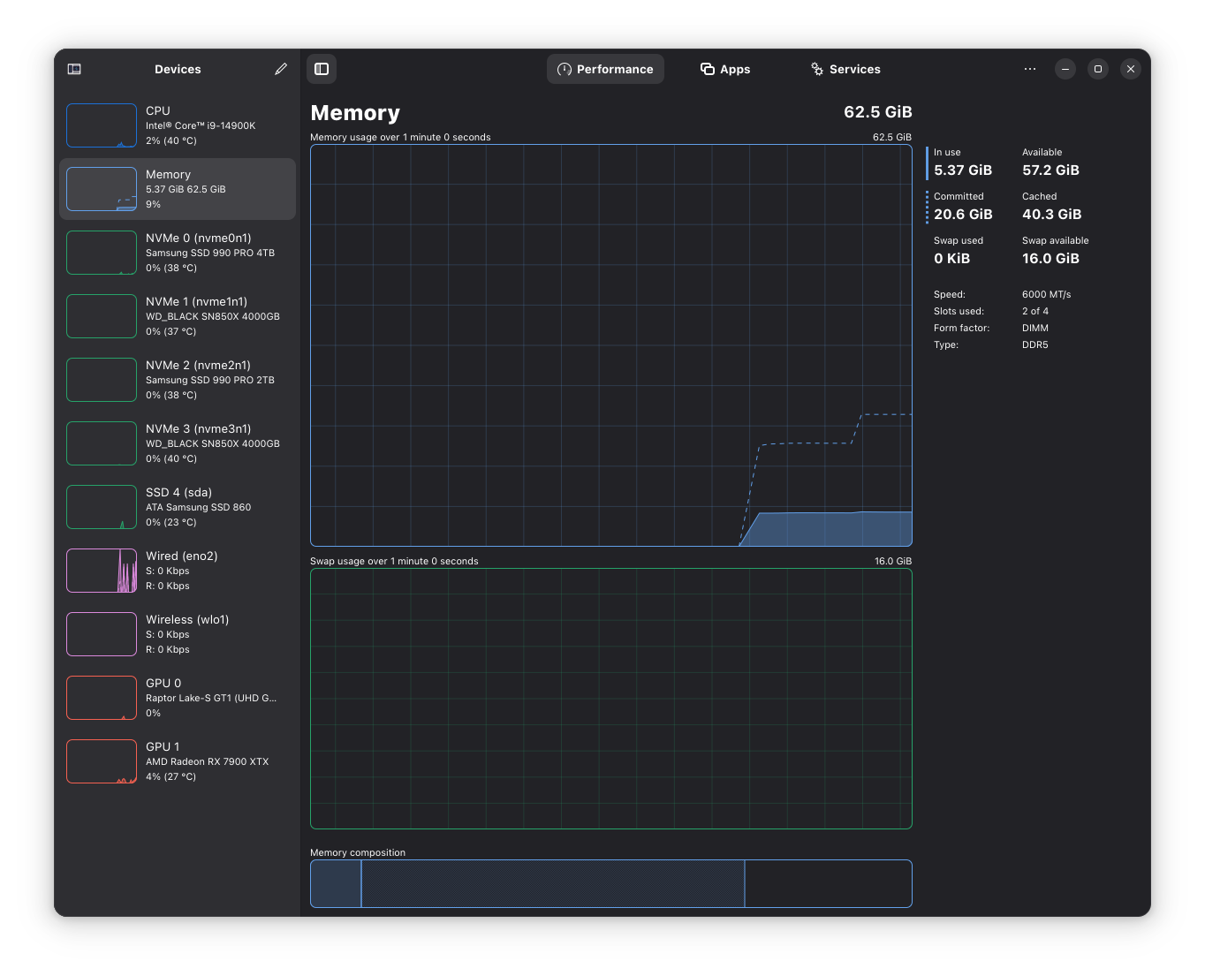Screen dimensions: 1205x976
Task: Open the three-dot more options menu
Action: pyautogui.click(x=1030, y=69)
